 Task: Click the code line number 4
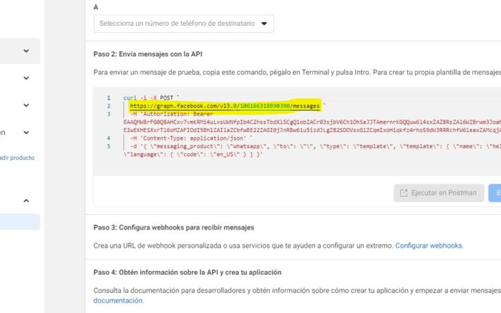point(109,138)
